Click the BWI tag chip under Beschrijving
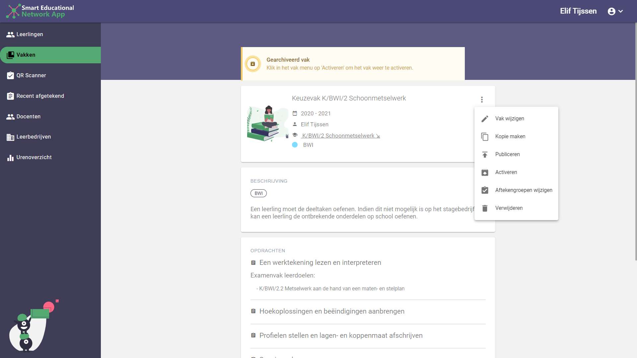637x358 pixels. tap(258, 194)
